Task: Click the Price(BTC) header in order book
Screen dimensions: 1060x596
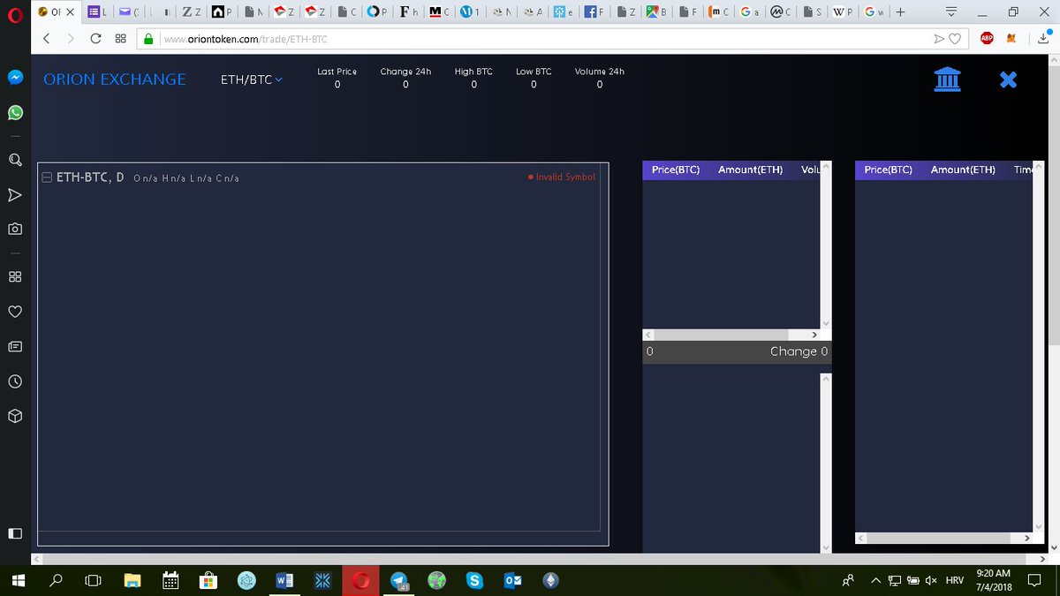Action: (676, 170)
